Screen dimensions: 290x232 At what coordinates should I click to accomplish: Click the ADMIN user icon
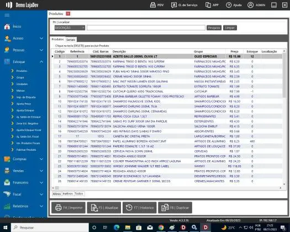coord(250,5)
